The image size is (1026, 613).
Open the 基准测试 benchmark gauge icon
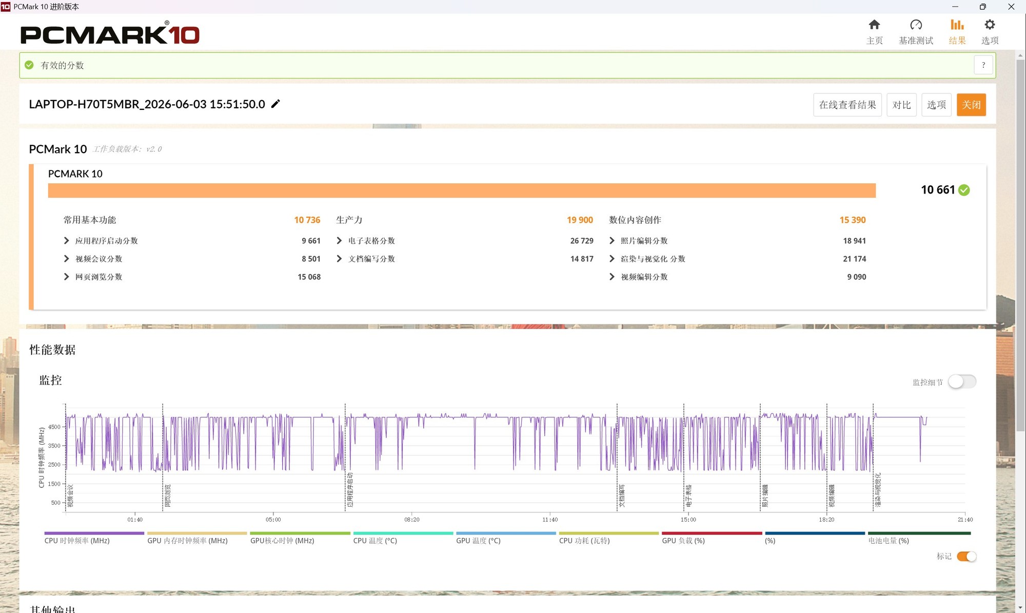pyautogui.click(x=916, y=25)
